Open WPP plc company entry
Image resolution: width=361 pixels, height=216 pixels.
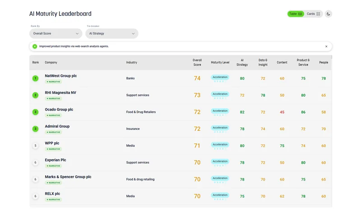tap(52, 143)
